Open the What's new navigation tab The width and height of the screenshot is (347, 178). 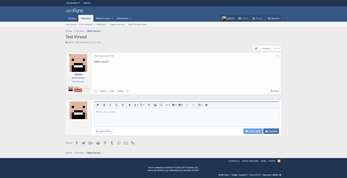click(x=104, y=18)
